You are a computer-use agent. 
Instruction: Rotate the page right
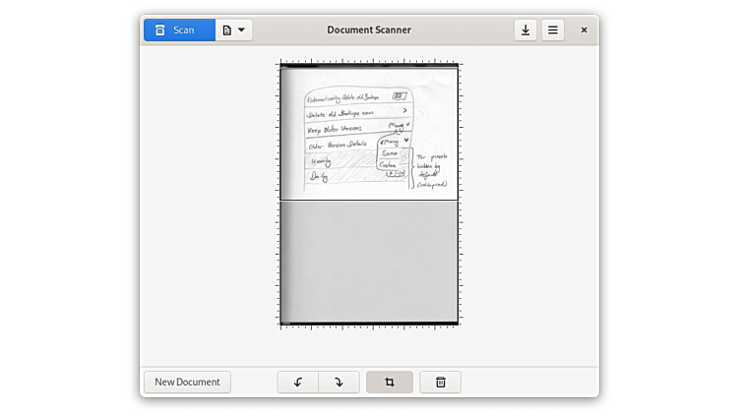[339, 382]
